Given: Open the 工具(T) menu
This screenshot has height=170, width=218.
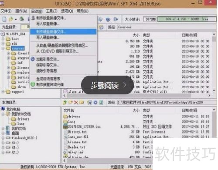Looking at the screenshot, I should coord(51,11).
